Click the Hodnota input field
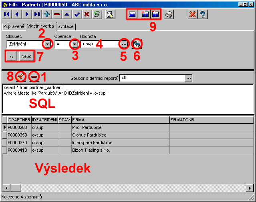 99,44
